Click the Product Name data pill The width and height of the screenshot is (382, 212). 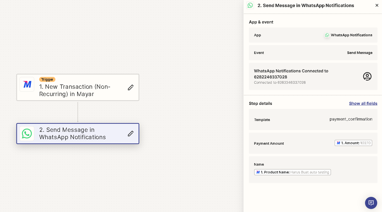tap(292, 172)
